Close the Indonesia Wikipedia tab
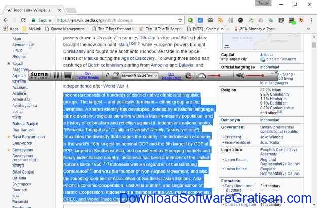 pyautogui.click(x=59, y=10)
